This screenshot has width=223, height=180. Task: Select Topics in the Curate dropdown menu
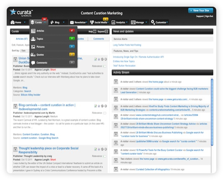click(x=54, y=39)
